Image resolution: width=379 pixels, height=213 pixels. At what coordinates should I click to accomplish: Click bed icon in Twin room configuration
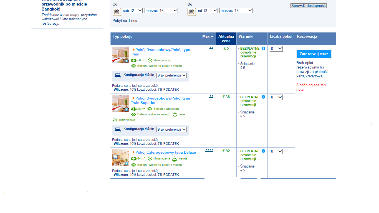coord(118,75)
